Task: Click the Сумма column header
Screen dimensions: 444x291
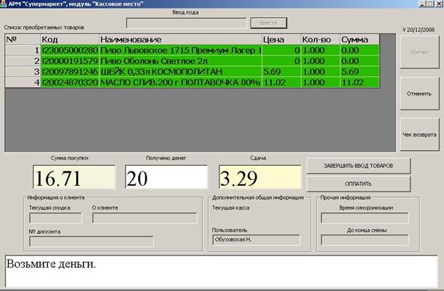Action: (360, 40)
